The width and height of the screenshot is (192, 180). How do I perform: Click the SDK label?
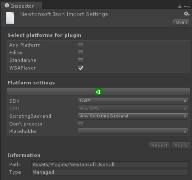click(x=14, y=101)
